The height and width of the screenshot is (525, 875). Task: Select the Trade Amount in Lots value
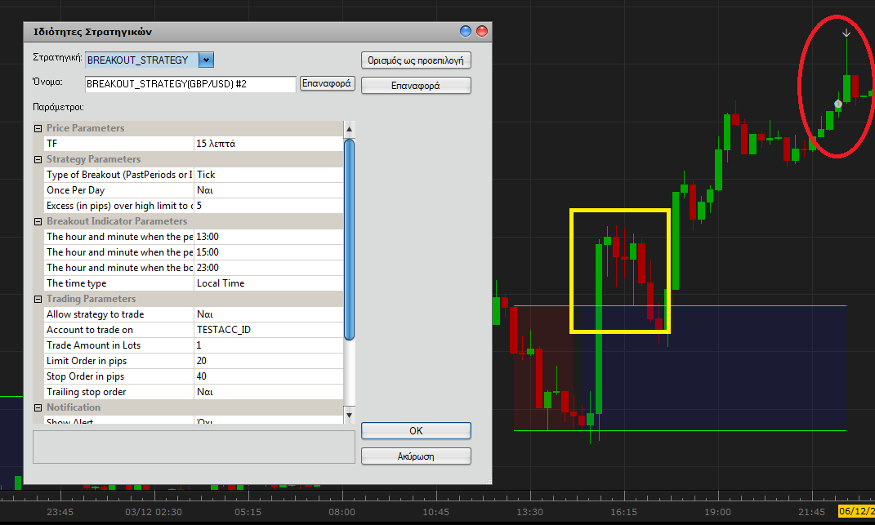(269, 345)
